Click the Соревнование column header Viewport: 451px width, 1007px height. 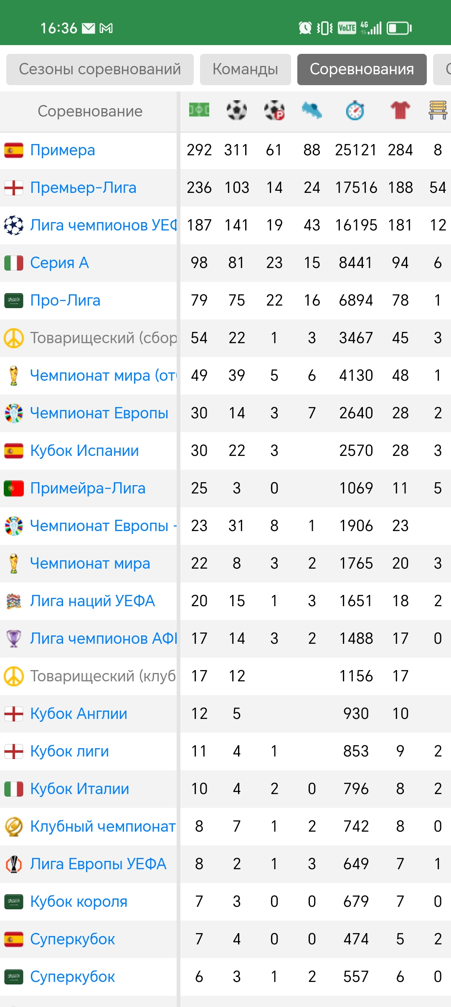point(90,111)
